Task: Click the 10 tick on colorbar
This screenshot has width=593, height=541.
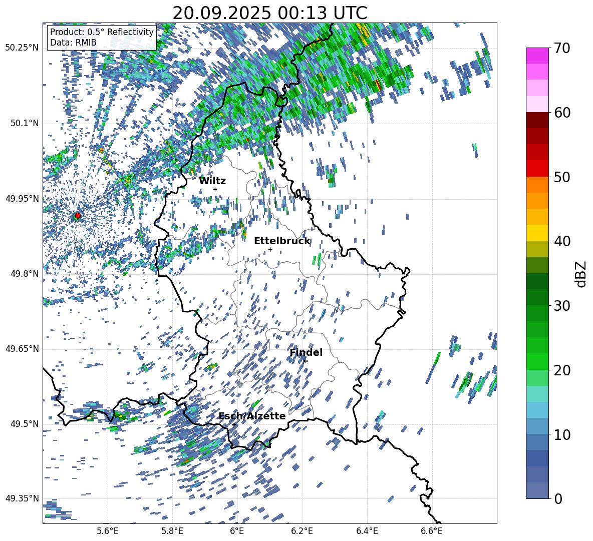Action: 561,434
